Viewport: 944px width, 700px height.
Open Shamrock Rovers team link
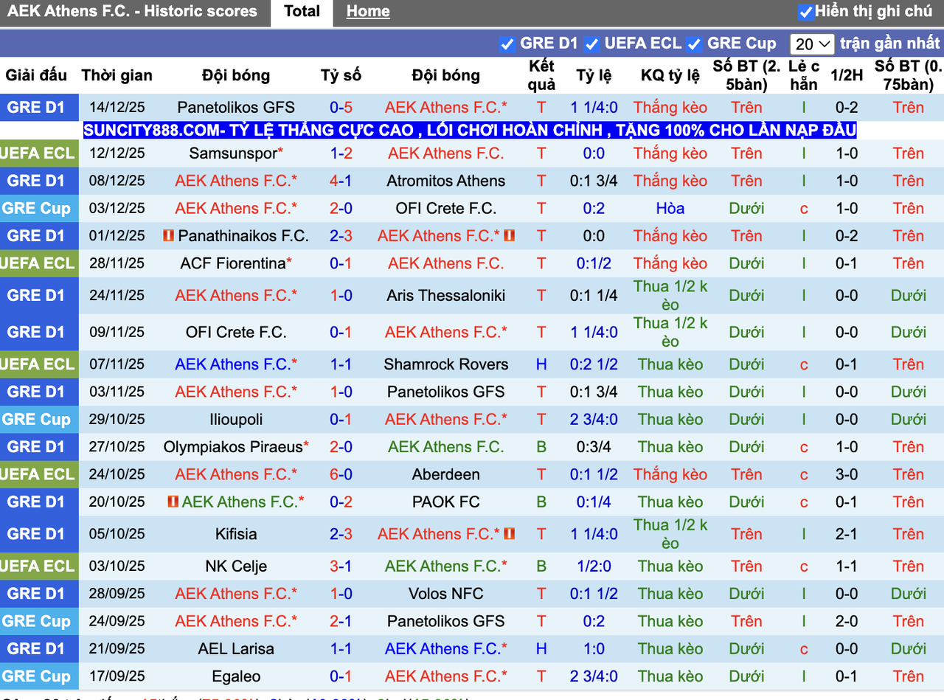coord(446,364)
